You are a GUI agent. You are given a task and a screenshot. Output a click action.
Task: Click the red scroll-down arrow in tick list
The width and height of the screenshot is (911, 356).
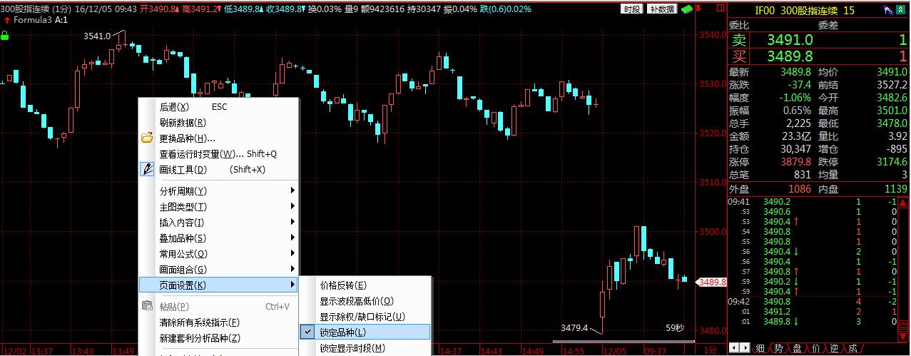(x=904, y=337)
